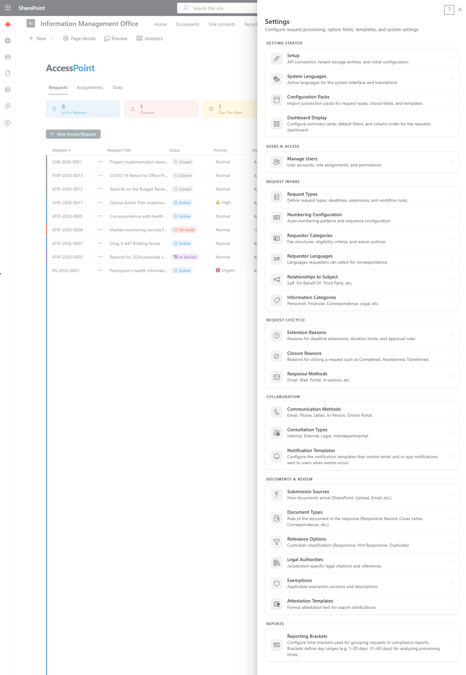
Task: Select the globe icon in the left sidebar
Action: click(x=8, y=40)
